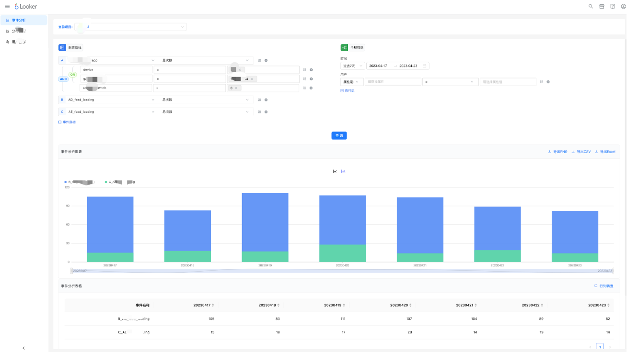Open the 当前项目 project dropdown
The height and width of the screenshot is (352, 627).
click(x=130, y=27)
